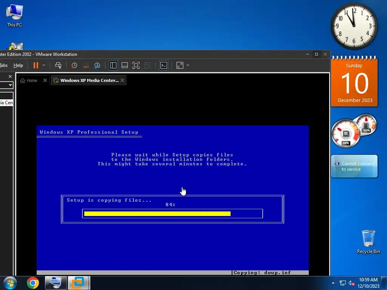Click the 84% progress text

point(170,204)
